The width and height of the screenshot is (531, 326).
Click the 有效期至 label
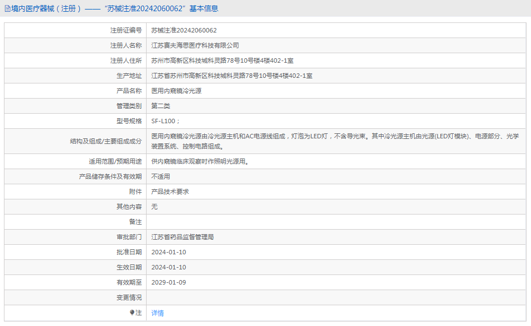pyautogui.click(x=129, y=282)
